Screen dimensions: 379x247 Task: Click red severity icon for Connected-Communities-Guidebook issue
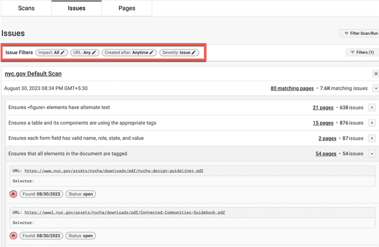click(13, 236)
